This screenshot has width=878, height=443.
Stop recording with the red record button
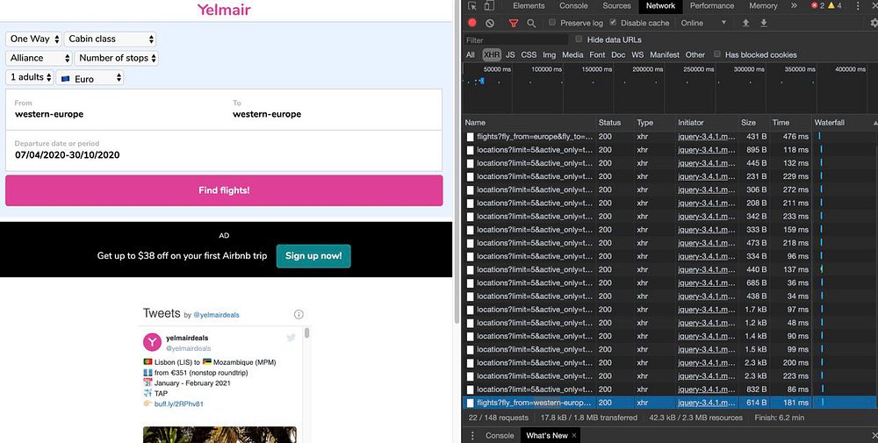click(472, 23)
